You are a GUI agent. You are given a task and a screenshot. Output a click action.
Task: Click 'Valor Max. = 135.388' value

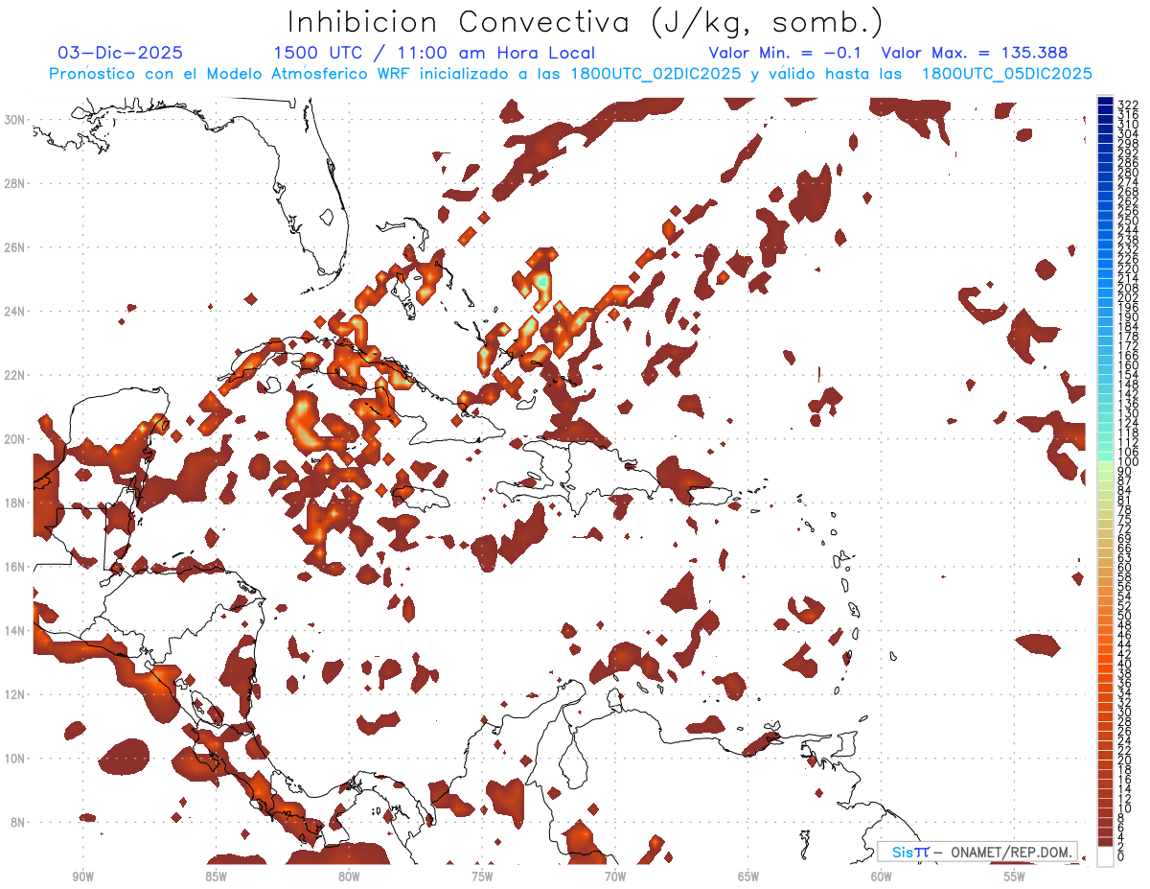point(975,54)
